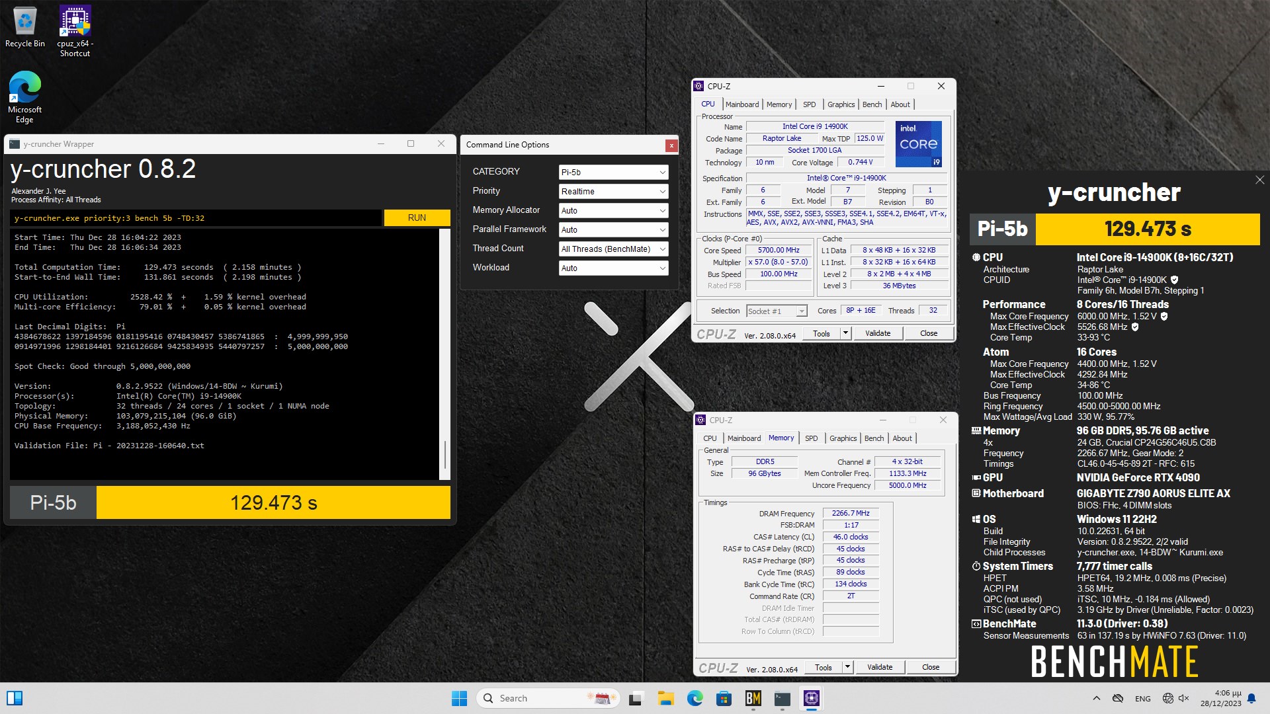This screenshot has height=714, width=1270.
Task: Click the Intel Core i9 logo in CPU-Z
Action: point(919,143)
